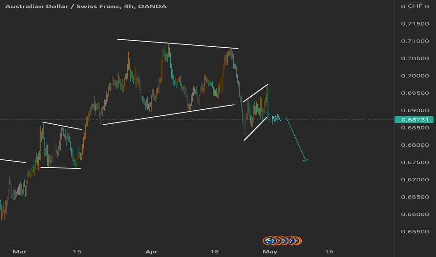Click the 0.69000 price axis label
The width and height of the screenshot is (436, 257).
[x=415, y=111]
